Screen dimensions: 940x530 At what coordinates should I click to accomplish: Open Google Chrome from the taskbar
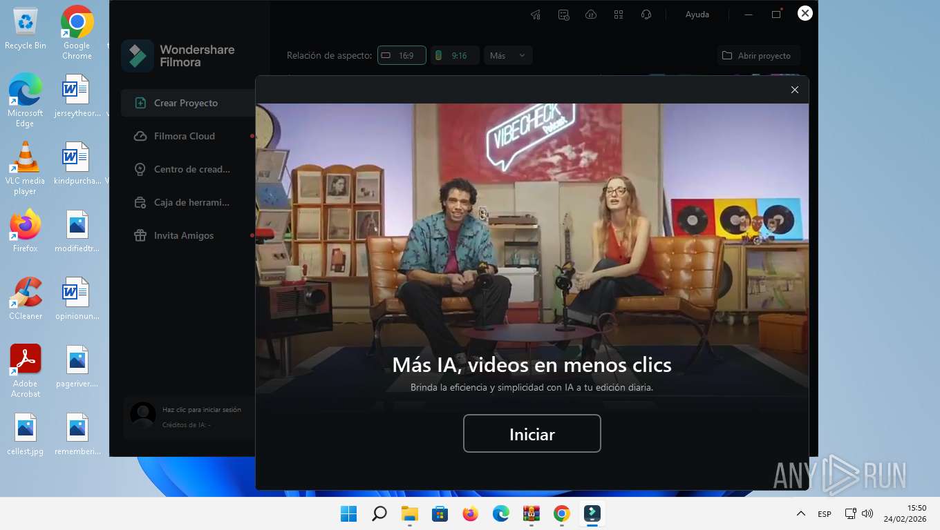[562, 513]
